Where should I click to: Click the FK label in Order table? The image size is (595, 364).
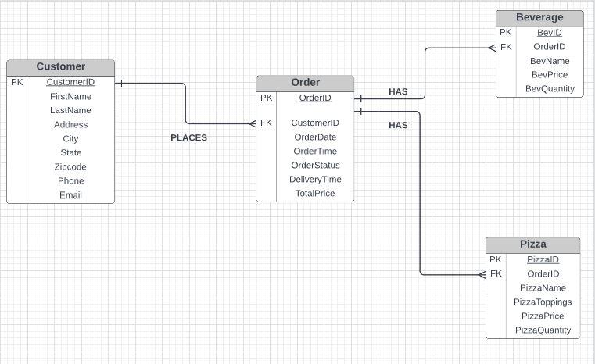click(x=267, y=123)
